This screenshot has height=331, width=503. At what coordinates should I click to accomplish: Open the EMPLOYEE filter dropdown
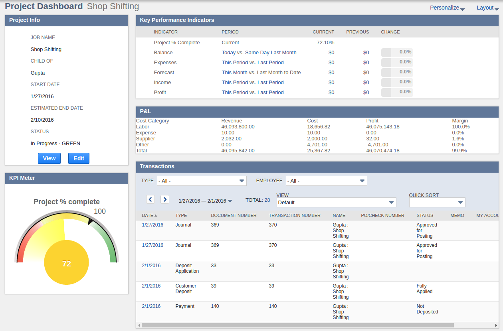[x=326, y=181]
